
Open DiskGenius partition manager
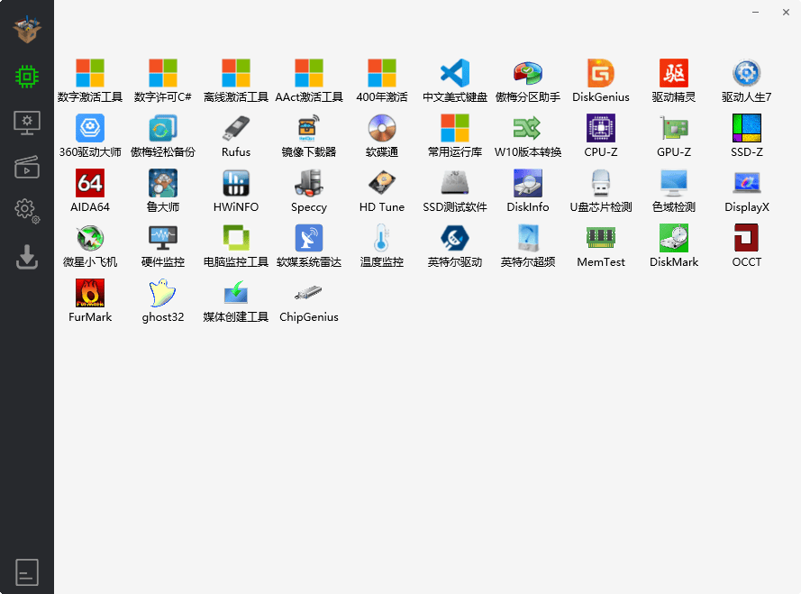pos(600,80)
